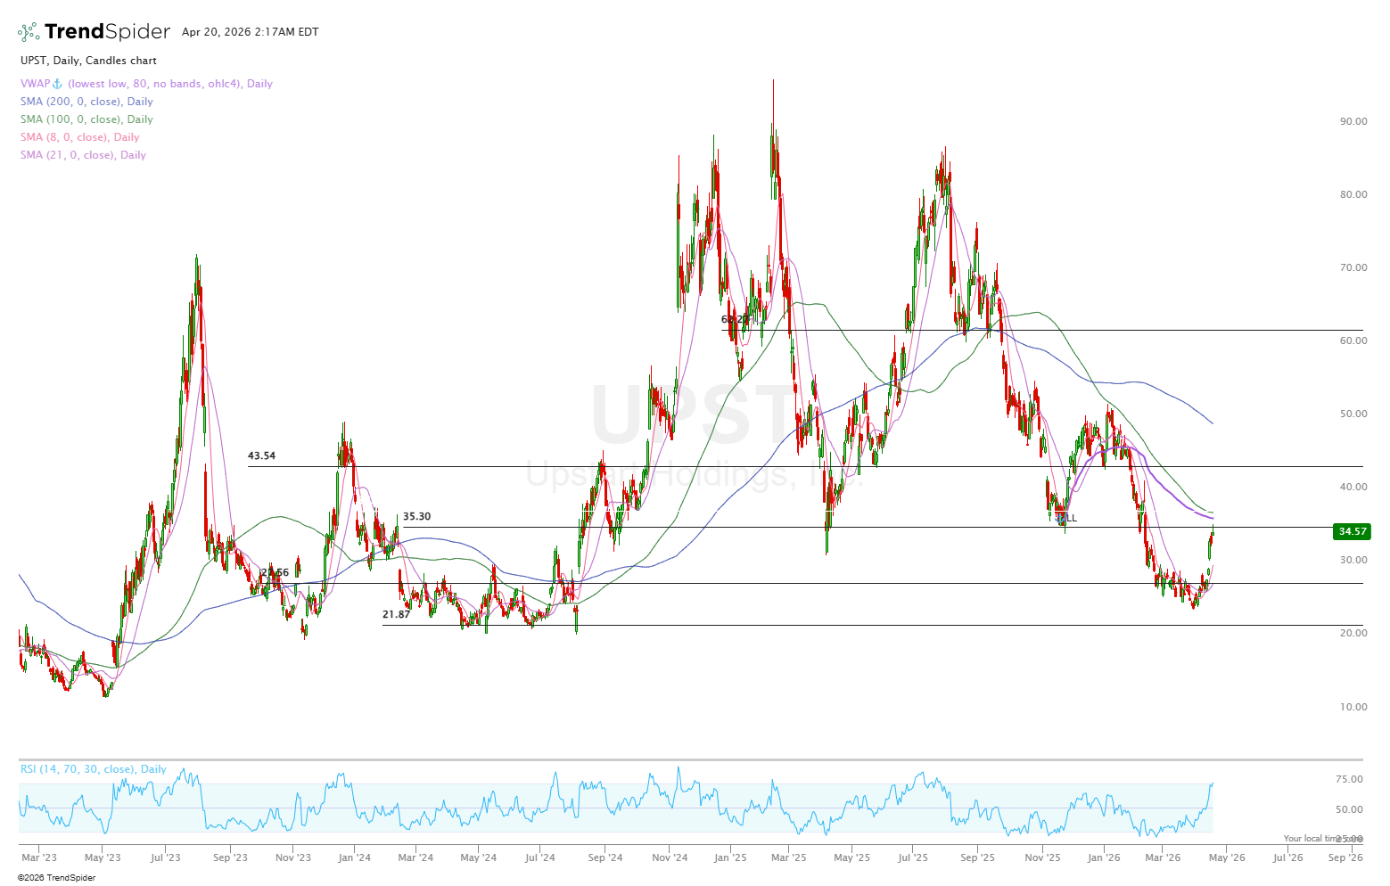Click the 75.00 RSI axis label
Viewport: 1390px width, 886px height.
[x=1349, y=779]
